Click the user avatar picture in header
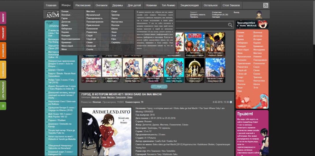315x156 pixels. pyautogui.click(x=259, y=14)
